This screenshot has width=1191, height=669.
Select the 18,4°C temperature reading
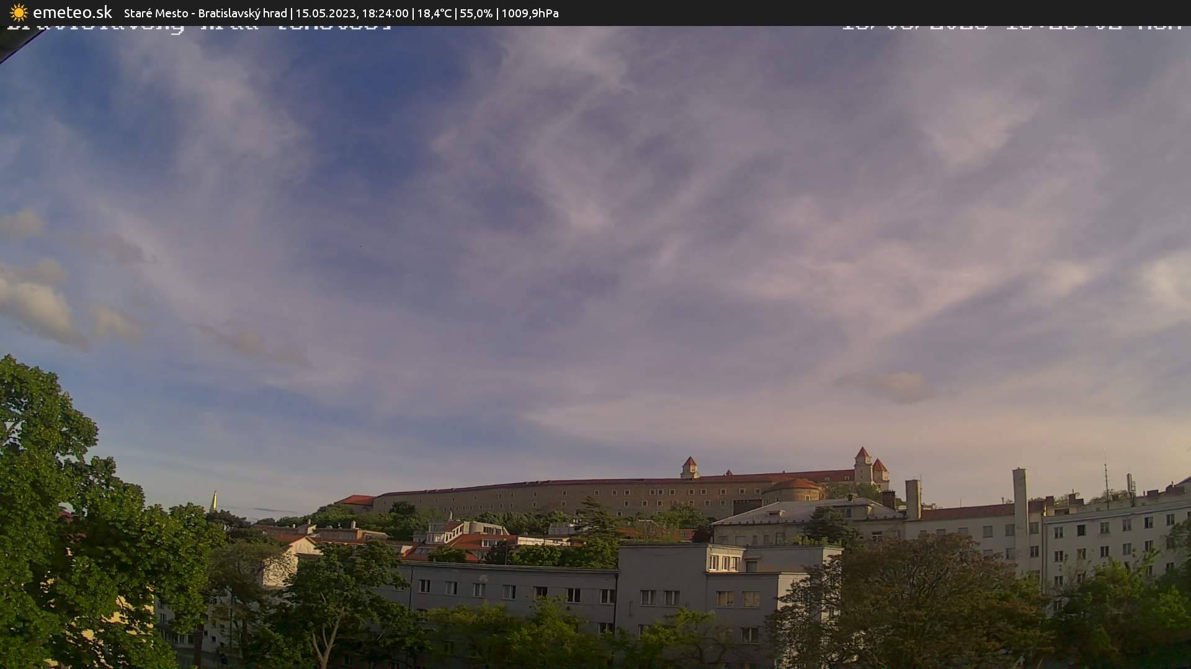(434, 13)
